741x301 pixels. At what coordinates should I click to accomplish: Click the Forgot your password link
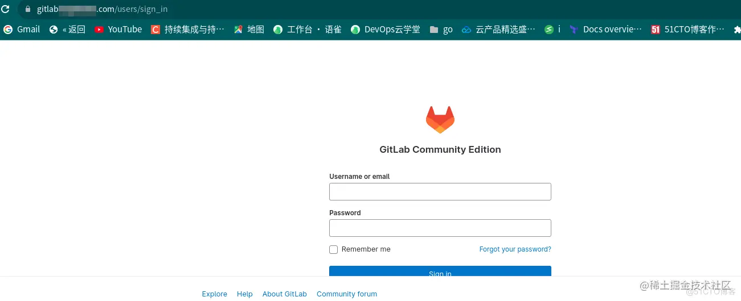point(515,249)
